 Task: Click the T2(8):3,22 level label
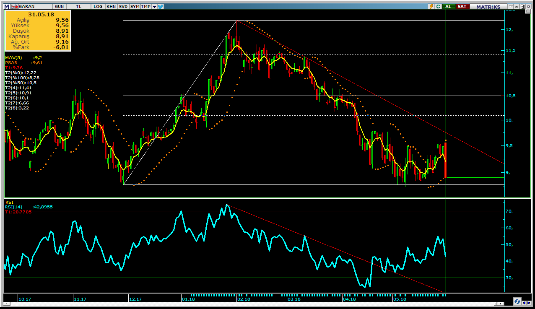(x=17, y=108)
